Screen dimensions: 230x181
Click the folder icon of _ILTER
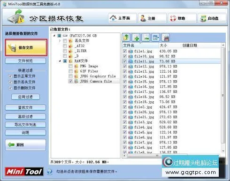click(70, 51)
